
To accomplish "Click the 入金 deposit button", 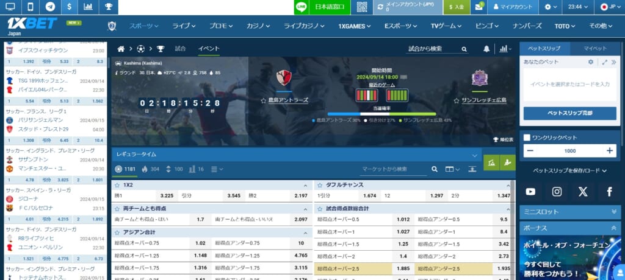I will click(457, 7).
